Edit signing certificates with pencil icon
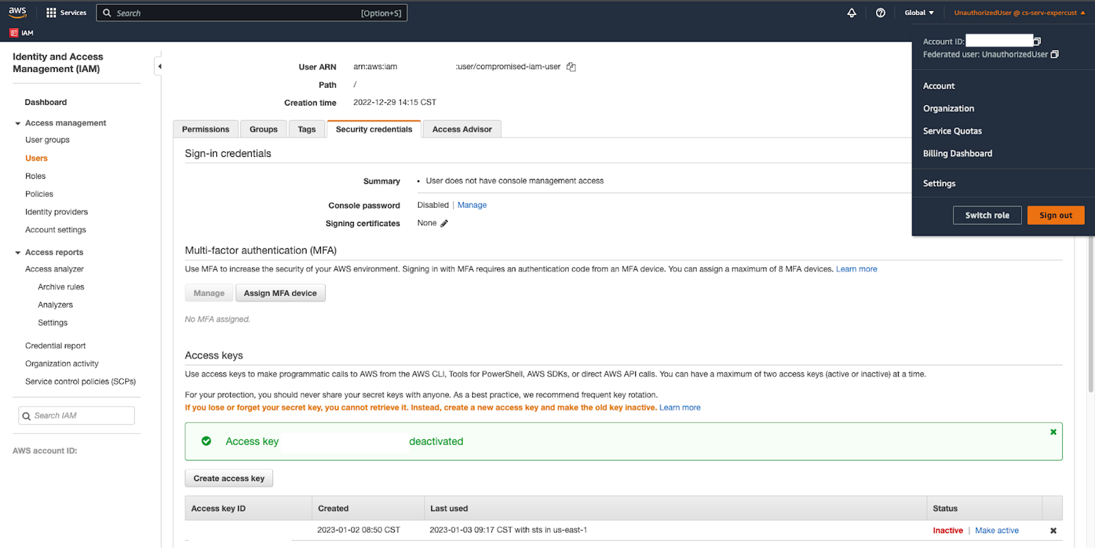 [x=444, y=223]
